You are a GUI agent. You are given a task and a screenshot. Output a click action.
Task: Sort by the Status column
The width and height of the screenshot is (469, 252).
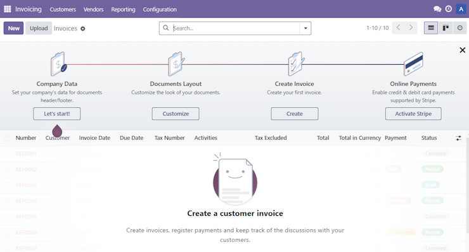click(429, 138)
